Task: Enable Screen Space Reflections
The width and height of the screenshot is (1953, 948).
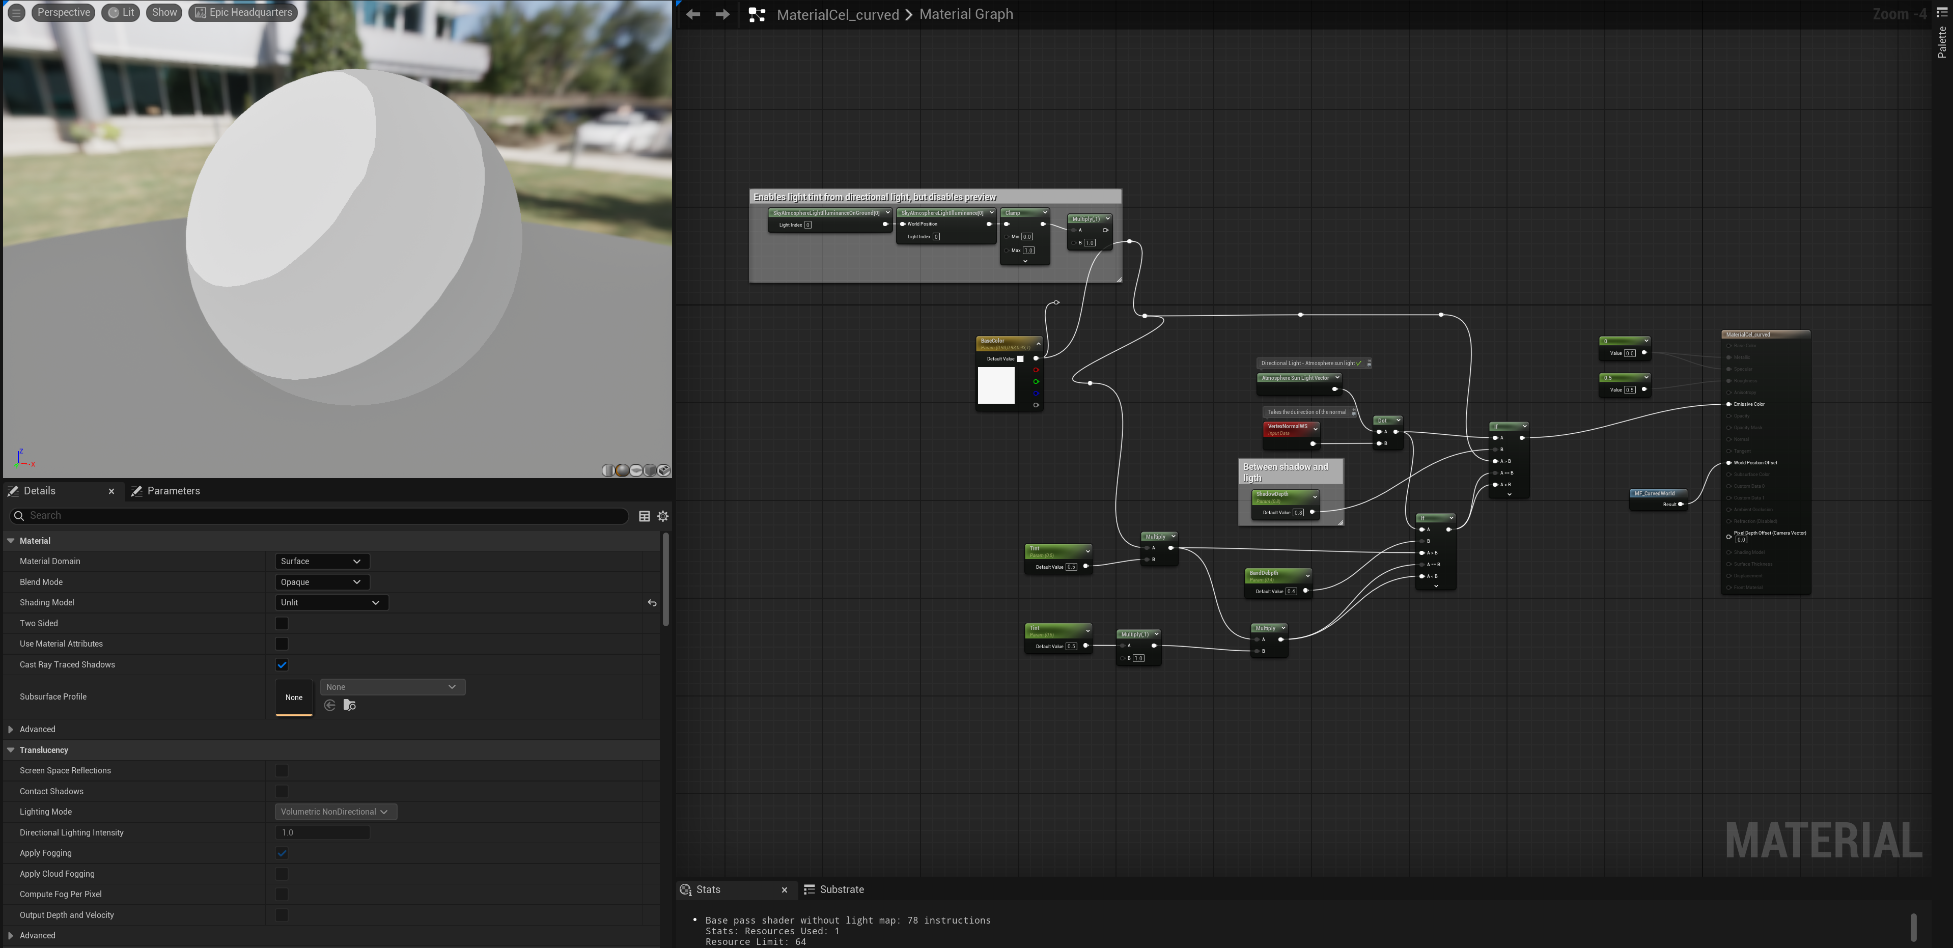Action: point(281,770)
